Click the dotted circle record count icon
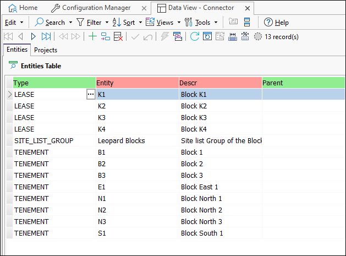The image size is (346, 256). pos(258,37)
